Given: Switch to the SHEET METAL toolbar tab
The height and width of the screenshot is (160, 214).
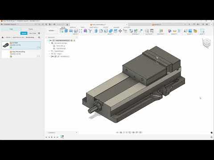Looking at the screenshot, I should pos(94,27).
